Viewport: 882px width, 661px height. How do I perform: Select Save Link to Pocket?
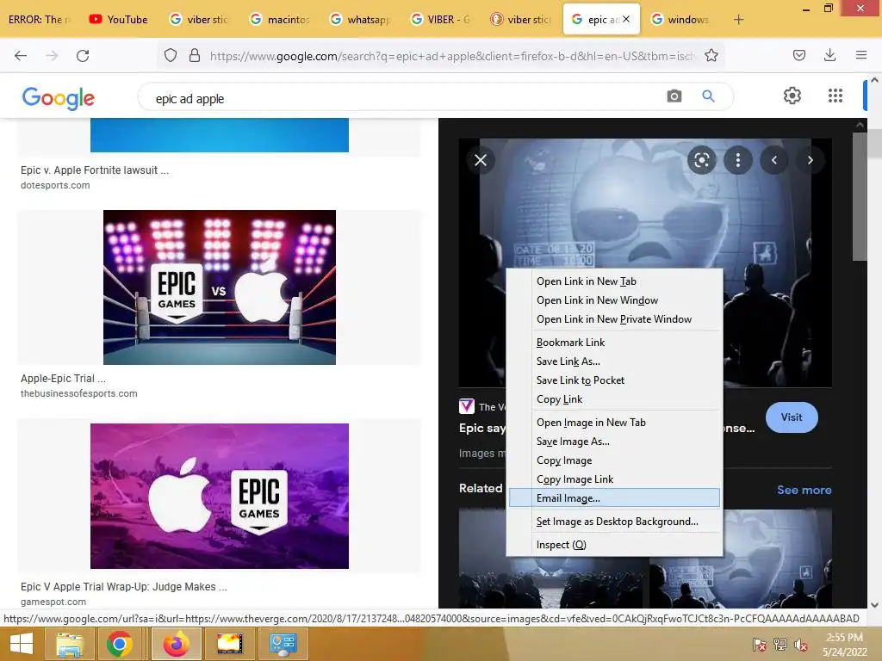[x=614, y=380]
